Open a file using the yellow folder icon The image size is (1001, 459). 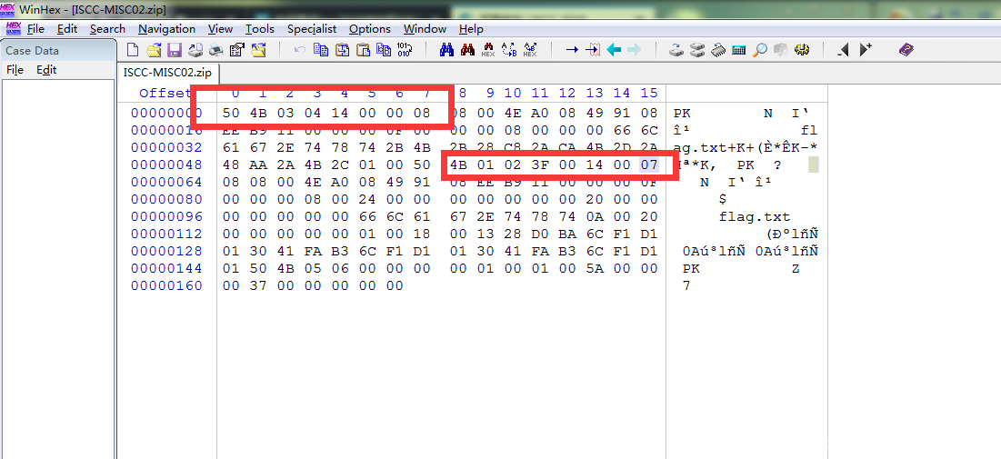pos(154,50)
